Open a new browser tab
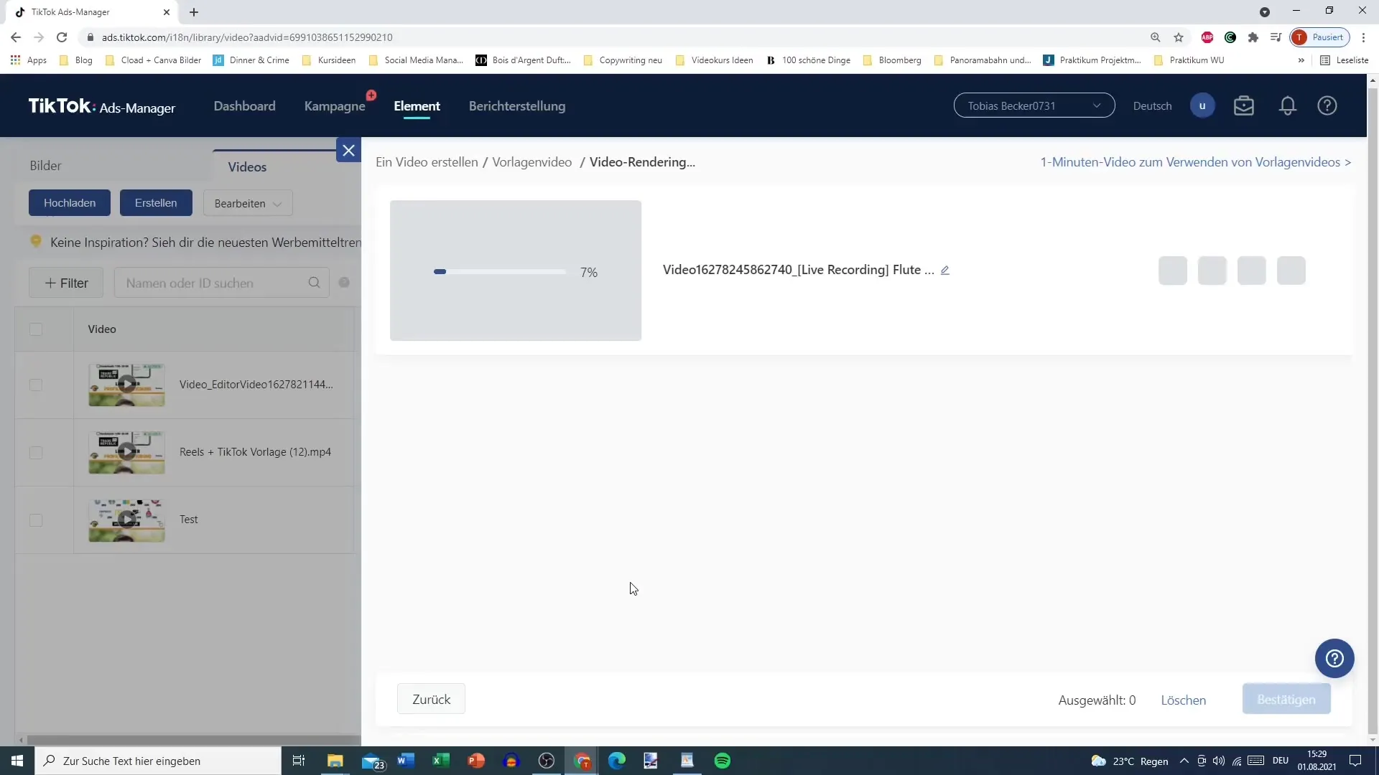This screenshot has width=1379, height=775. tap(194, 12)
